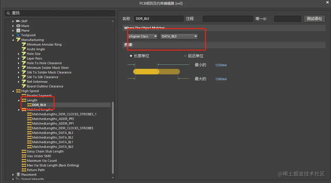Image resolution: width=331 pixels, height=183 pixels.
Task: Click the Length rule icon
Action: point(24,100)
